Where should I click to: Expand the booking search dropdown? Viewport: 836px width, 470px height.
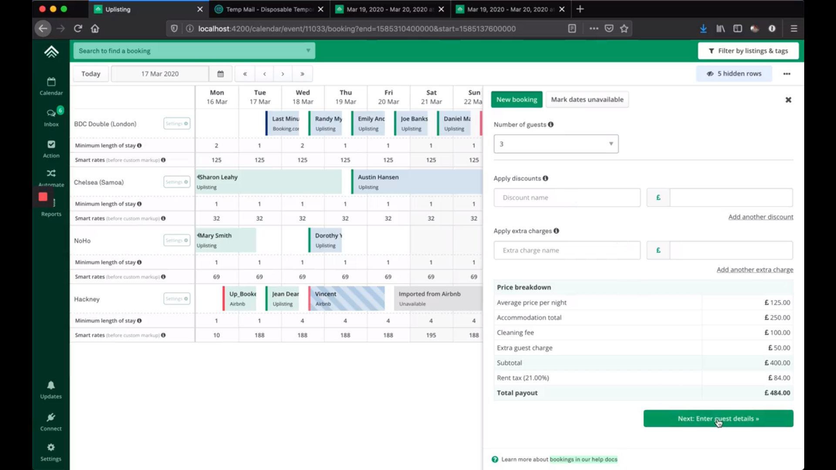tap(308, 50)
